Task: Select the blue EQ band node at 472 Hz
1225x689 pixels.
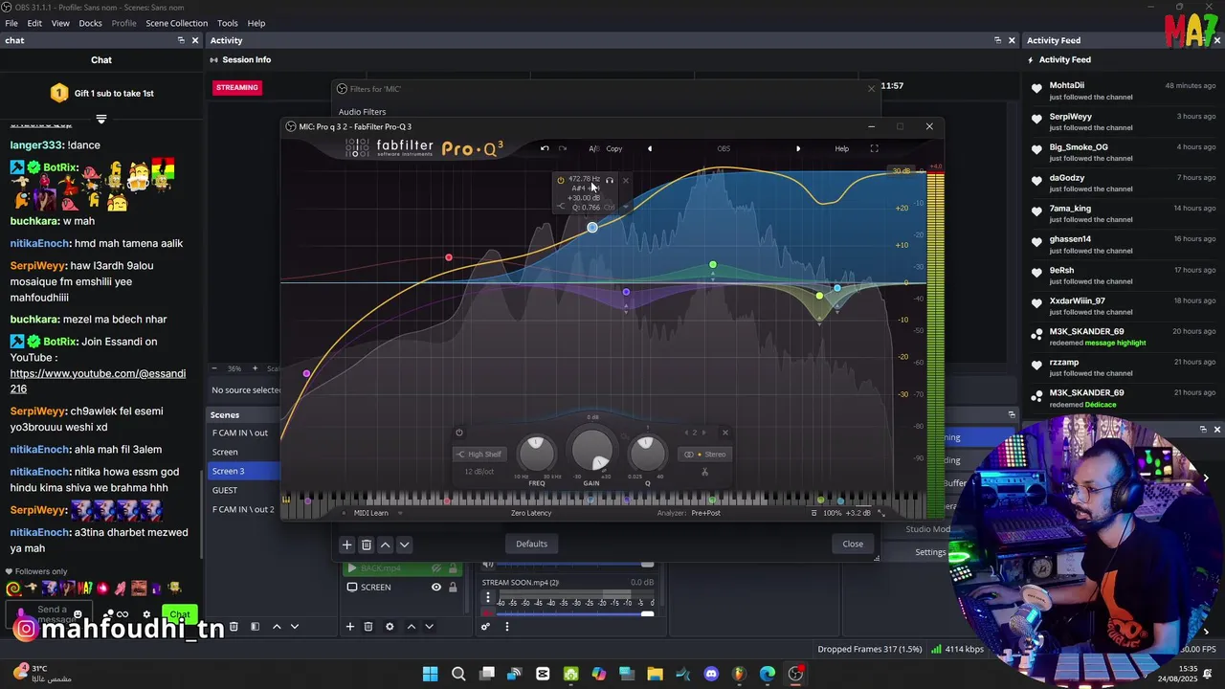Action: [x=592, y=227]
